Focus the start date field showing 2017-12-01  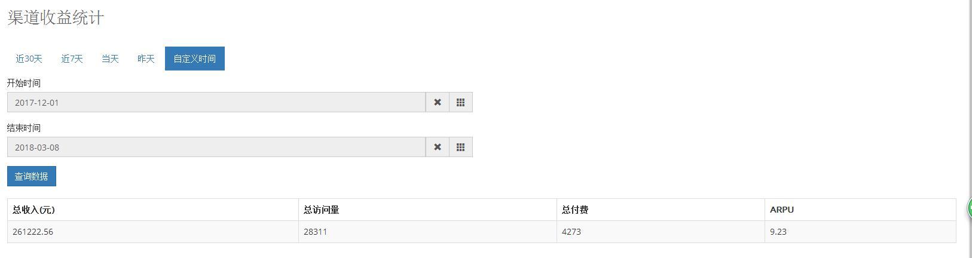tap(216, 102)
